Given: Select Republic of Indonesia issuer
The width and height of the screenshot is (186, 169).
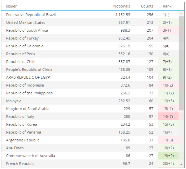Looking at the screenshot, I should coord(25,85).
